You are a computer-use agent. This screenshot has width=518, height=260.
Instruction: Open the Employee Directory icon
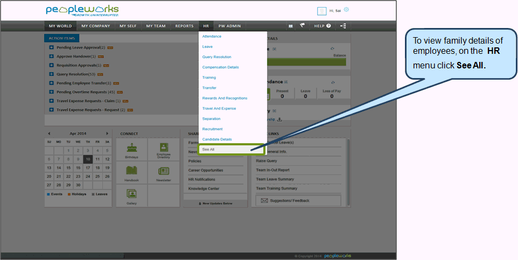pos(163,150)
